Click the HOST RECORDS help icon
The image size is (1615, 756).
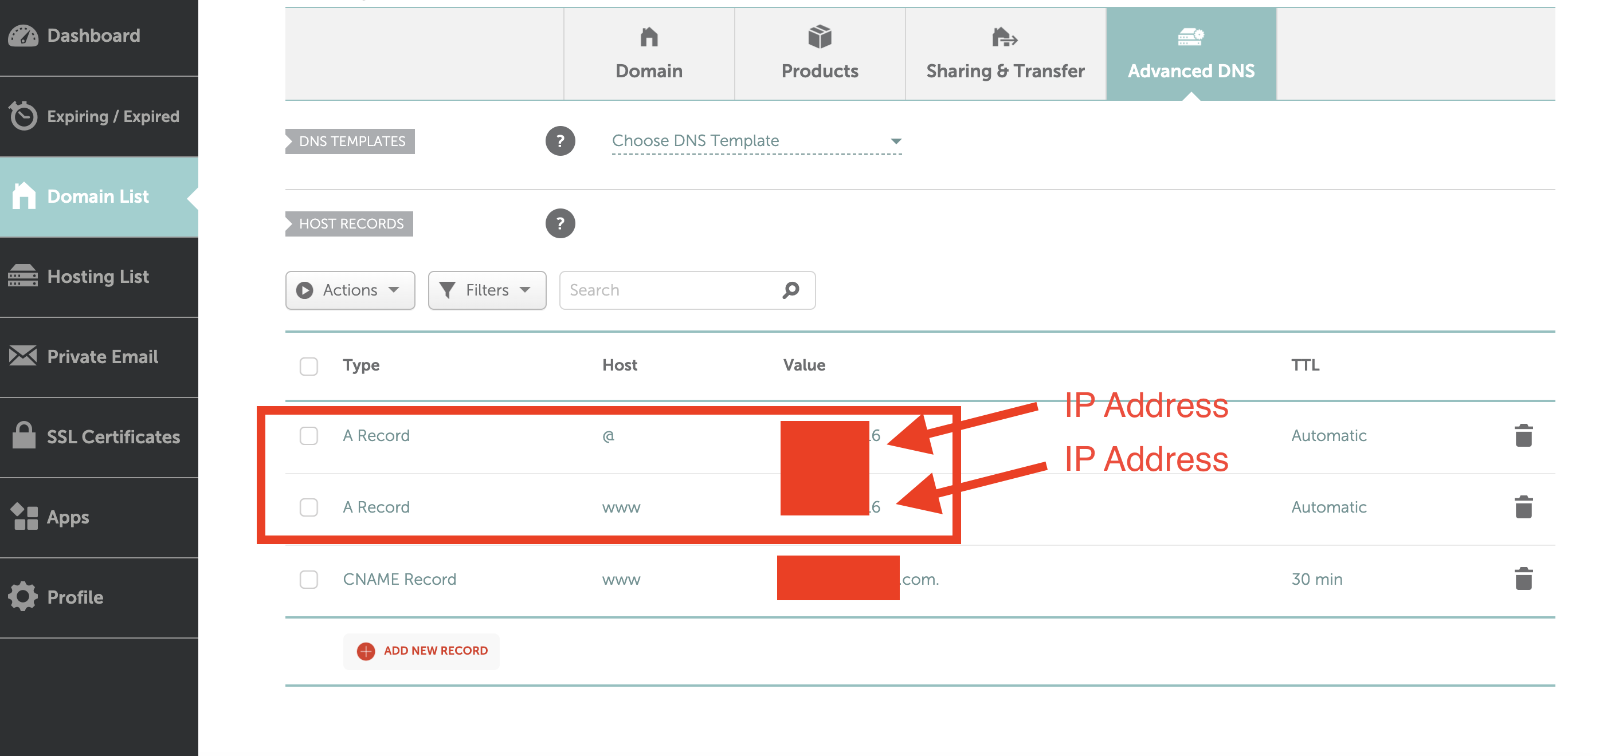[563, 222]
